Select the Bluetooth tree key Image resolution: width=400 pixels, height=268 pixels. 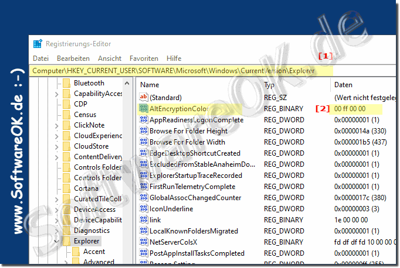tap(89, 83)
